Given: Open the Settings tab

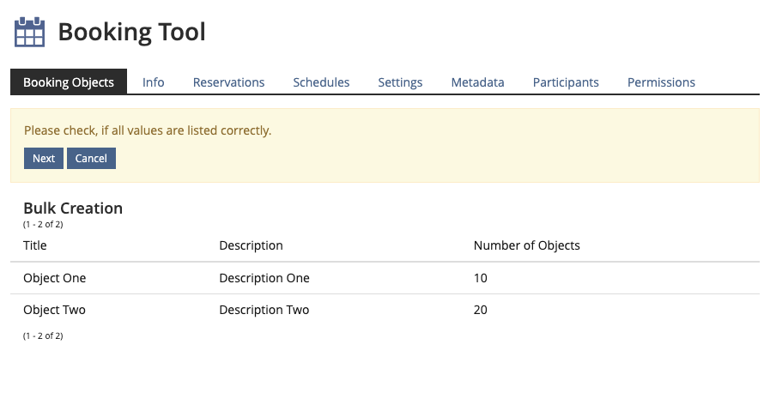Looking at the screenshot, I should 400,82.
